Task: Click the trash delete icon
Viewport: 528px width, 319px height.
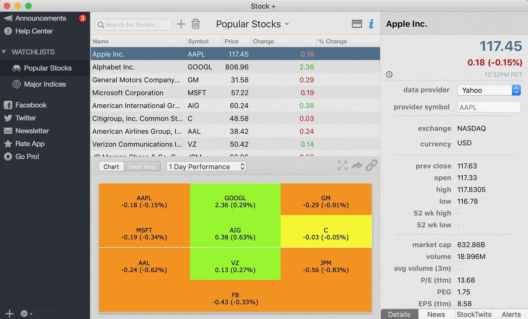Action: click(196, 24)
